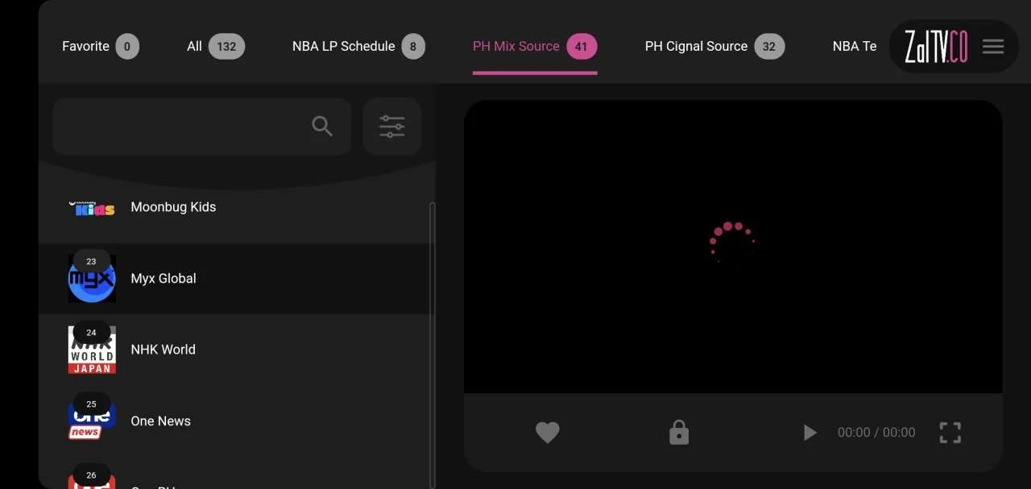Viewport: 1031px width, 489px height.
Task: Open the partially visible NBA Te tab
Action: click(x=855, y=46)
